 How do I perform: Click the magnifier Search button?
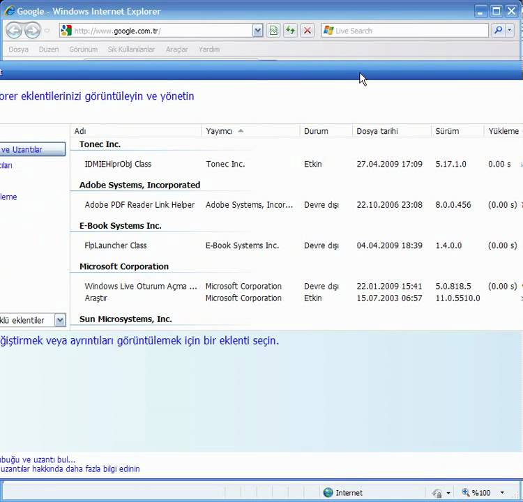click(x=499, y=31)
